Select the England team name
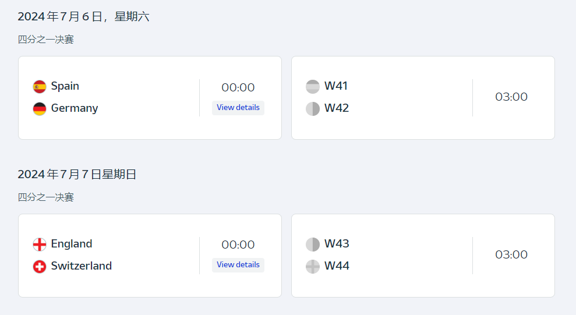This screenshot has width=576, height=315. (x=72, y=244)
